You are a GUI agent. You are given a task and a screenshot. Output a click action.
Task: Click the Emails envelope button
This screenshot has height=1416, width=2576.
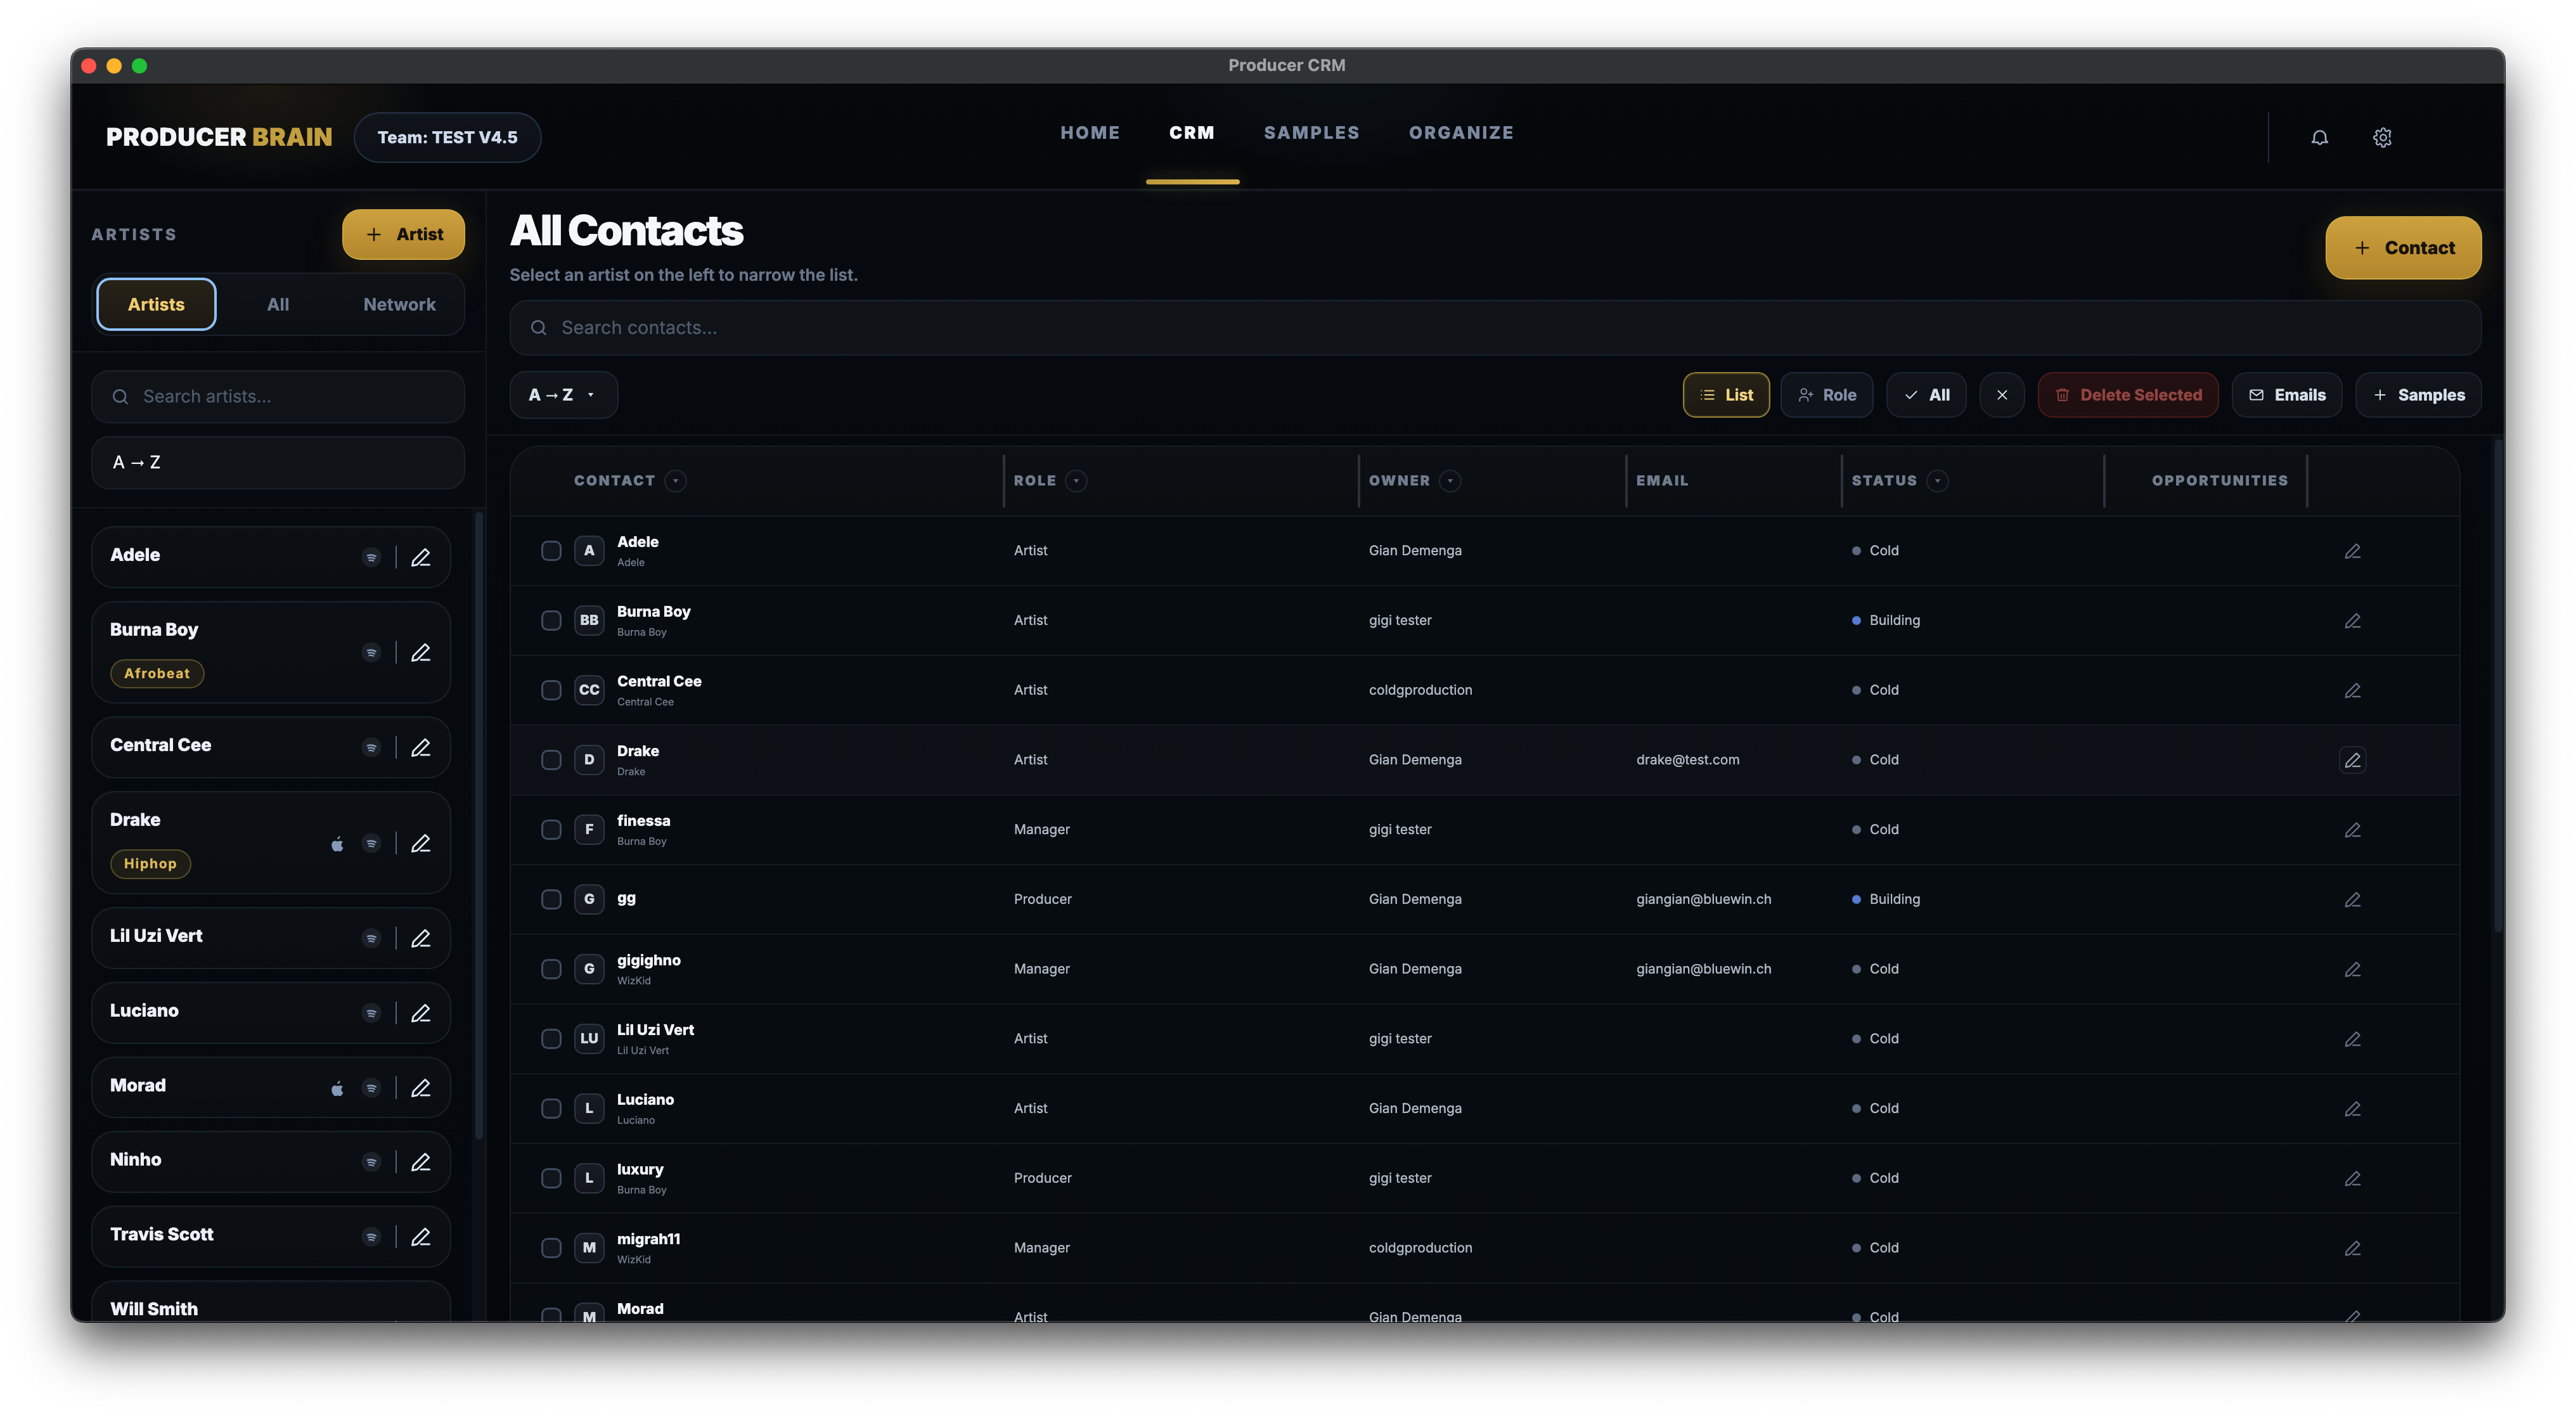(2287, 394)
